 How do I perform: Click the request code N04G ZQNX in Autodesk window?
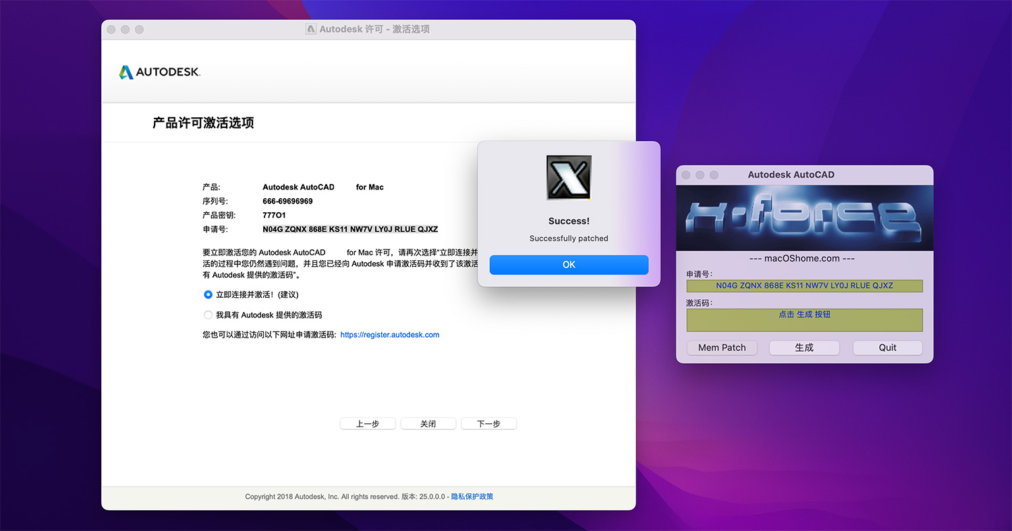350,229
